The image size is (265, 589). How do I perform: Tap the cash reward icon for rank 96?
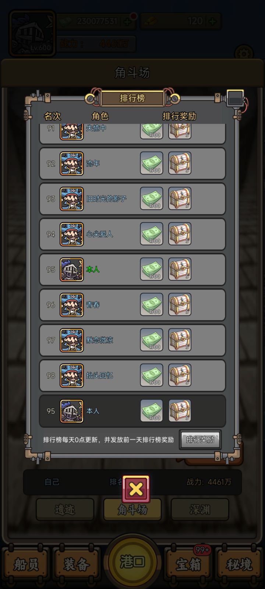(x=152, y=305)
